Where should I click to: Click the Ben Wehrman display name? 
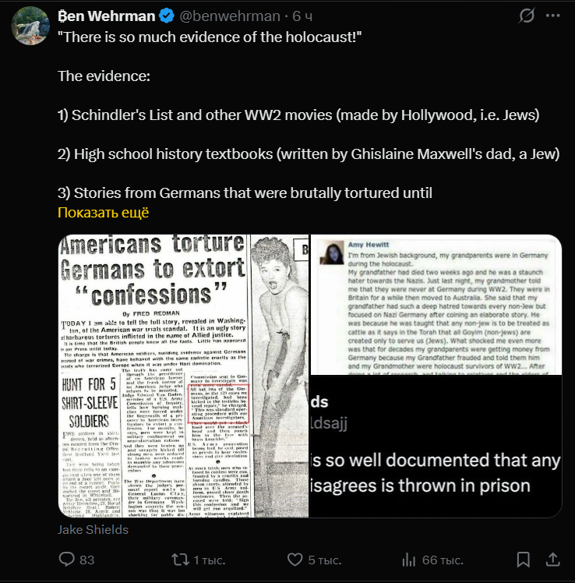[107, 16]
